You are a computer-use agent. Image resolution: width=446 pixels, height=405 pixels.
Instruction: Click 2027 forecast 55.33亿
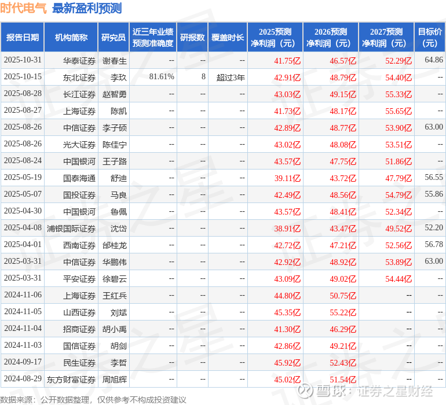(399, 94)
